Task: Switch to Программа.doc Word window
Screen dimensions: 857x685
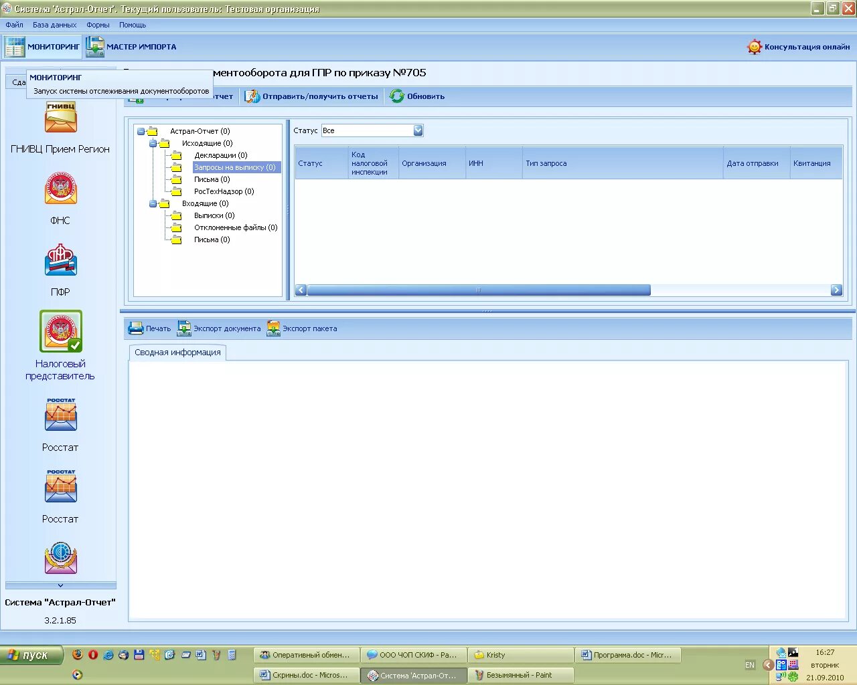Action: (x=628, y=655)
